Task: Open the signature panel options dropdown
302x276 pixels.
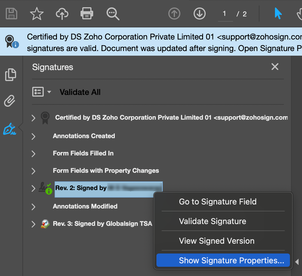Action: click(x=42, y=92)
